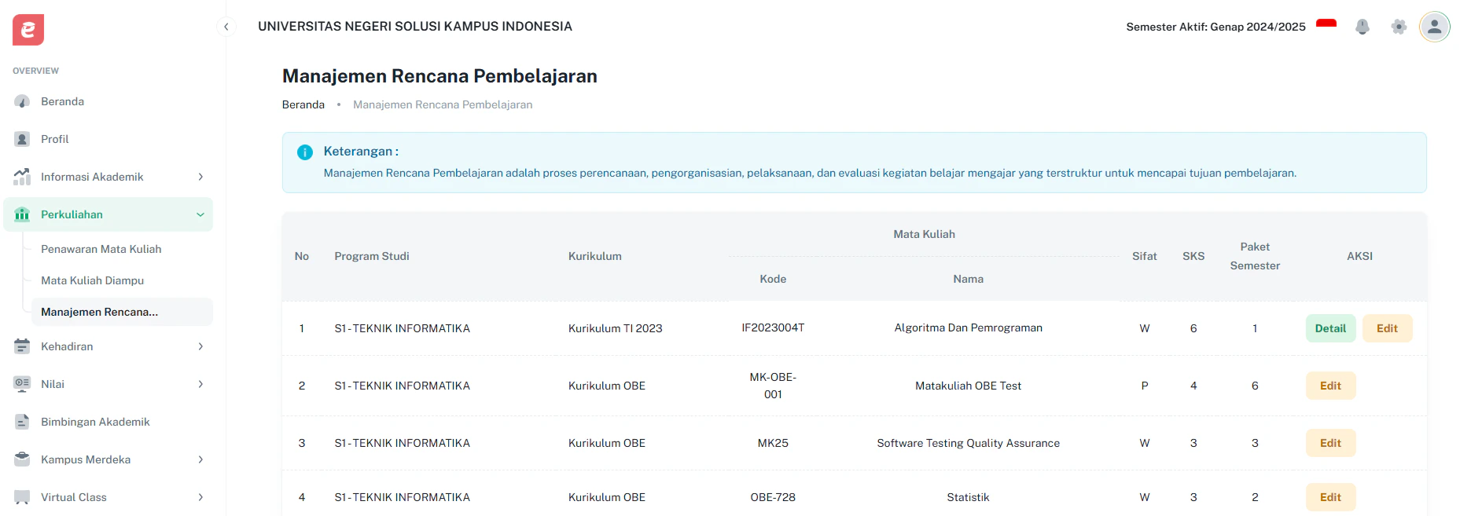Open Mata Kuliah Diampu menu item
Image resolution: width=1460 pixels, height=516 pixels.
[122, 280]
